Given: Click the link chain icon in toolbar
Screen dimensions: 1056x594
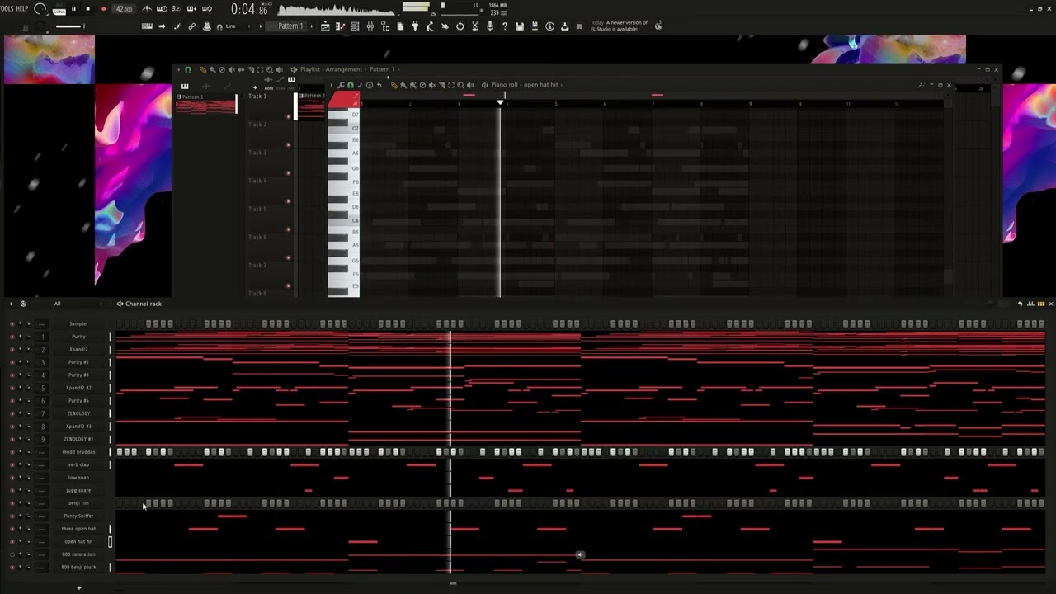Looking at the screenshot, I should [x=191, y=26].
